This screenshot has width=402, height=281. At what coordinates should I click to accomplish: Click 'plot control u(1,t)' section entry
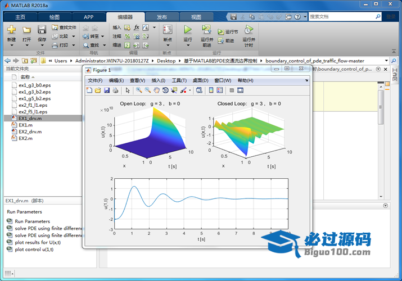[34, 249]
